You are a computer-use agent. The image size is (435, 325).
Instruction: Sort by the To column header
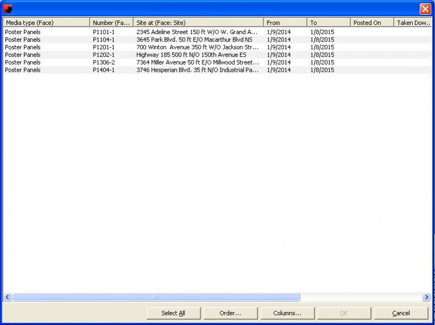(328, 23)
